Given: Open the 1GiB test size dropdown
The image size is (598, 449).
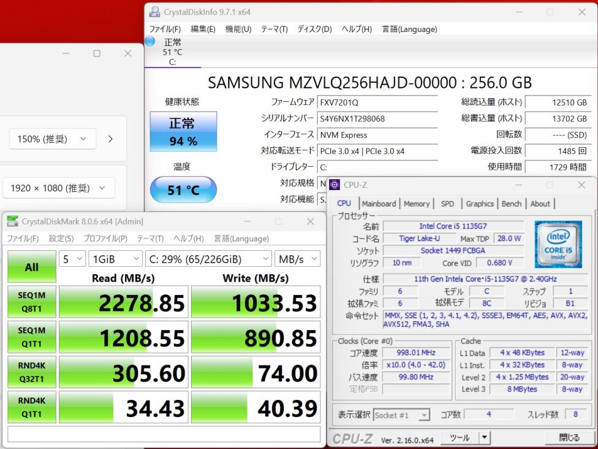Looking at the screenshot, I should (x=115, y=259).
